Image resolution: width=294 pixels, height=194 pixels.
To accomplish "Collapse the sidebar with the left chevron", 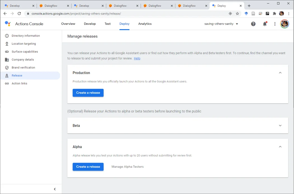I will point(55,189).
